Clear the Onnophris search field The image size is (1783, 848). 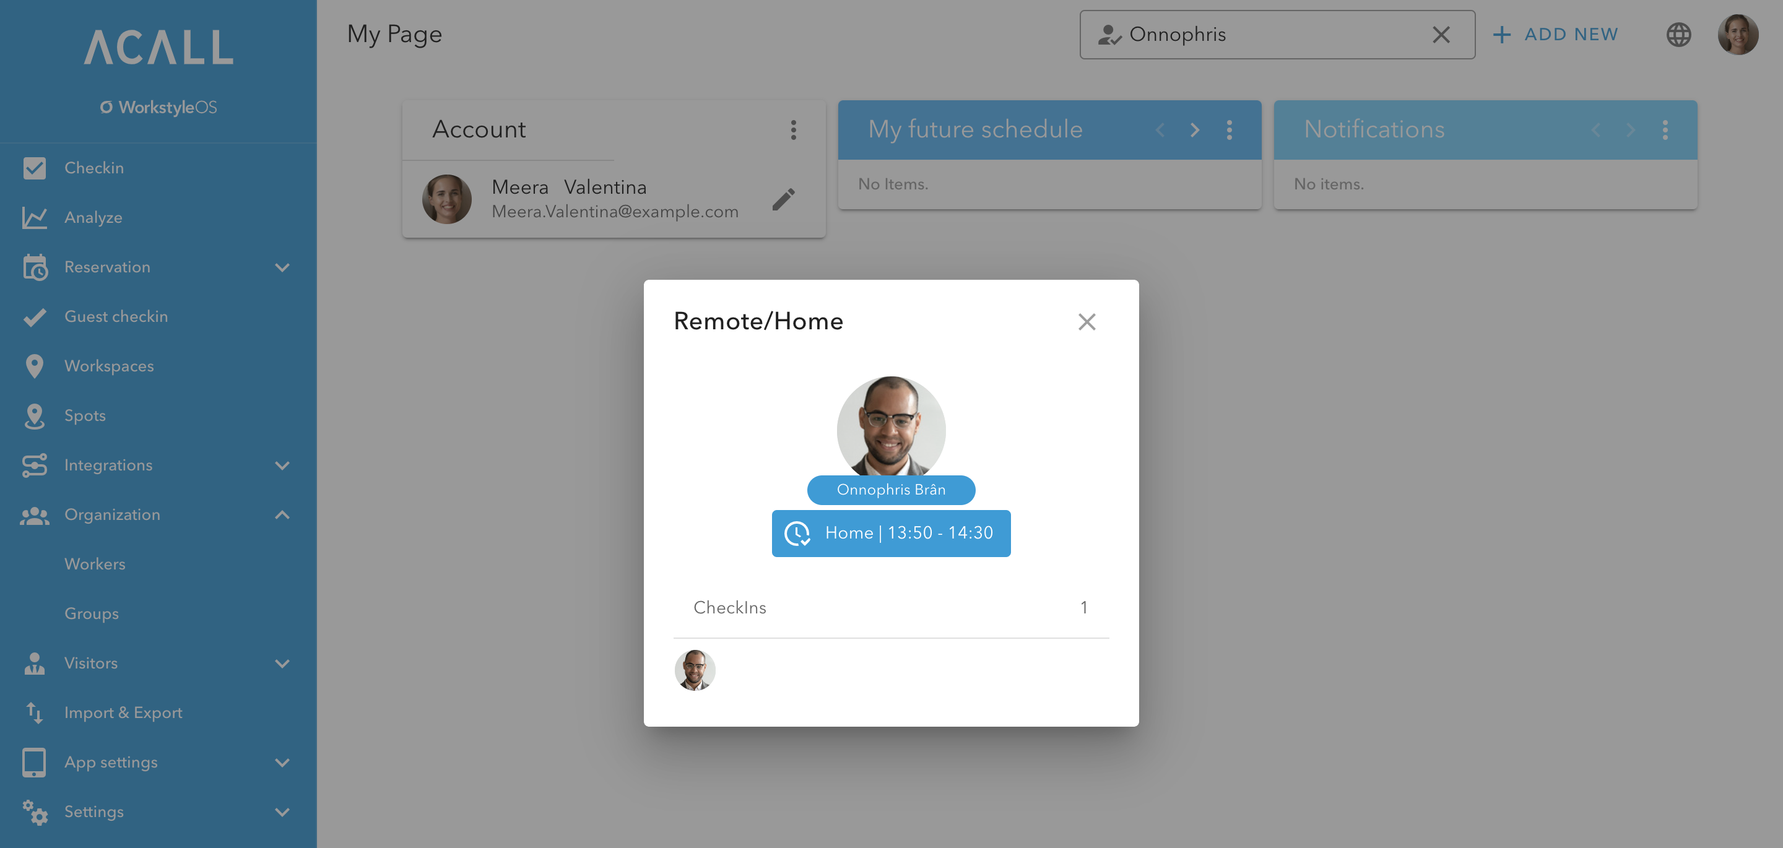point(1441,35)
